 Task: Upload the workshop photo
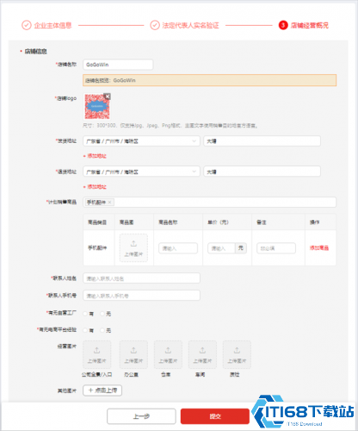[202, 354]
